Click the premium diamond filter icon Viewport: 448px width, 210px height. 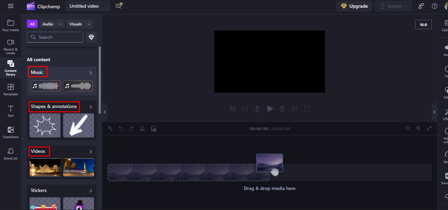pyautogui.click(x=91, y=37)
